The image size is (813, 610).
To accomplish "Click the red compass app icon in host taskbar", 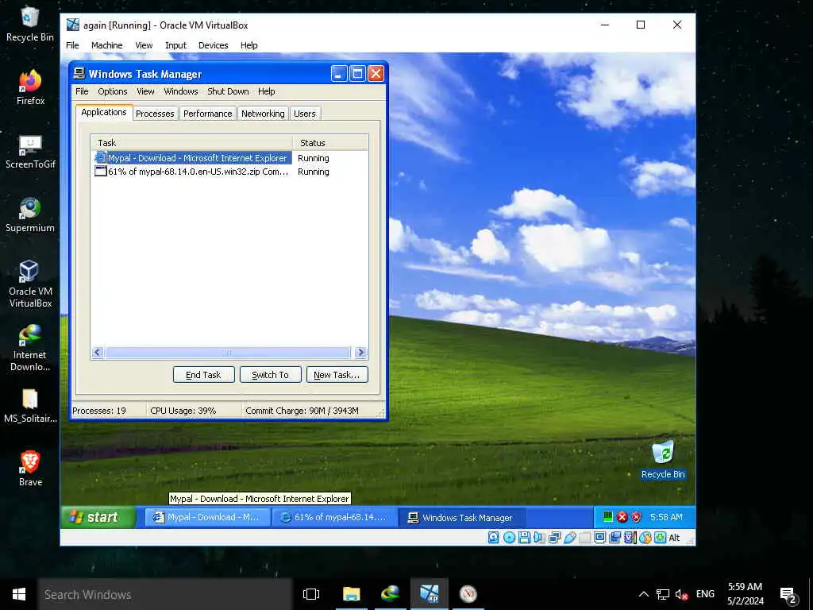I will click(x=468, y=594).
